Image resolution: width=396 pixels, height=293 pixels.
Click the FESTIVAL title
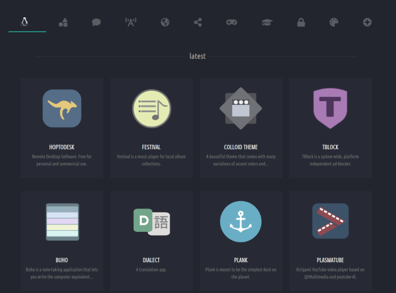click(151, 147)
